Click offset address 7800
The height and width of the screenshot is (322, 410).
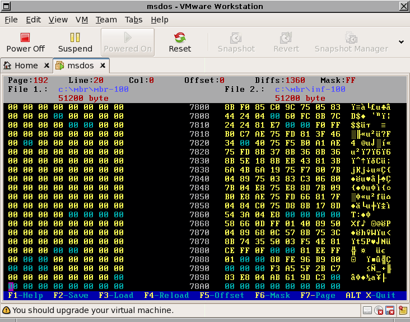point(199,107)
